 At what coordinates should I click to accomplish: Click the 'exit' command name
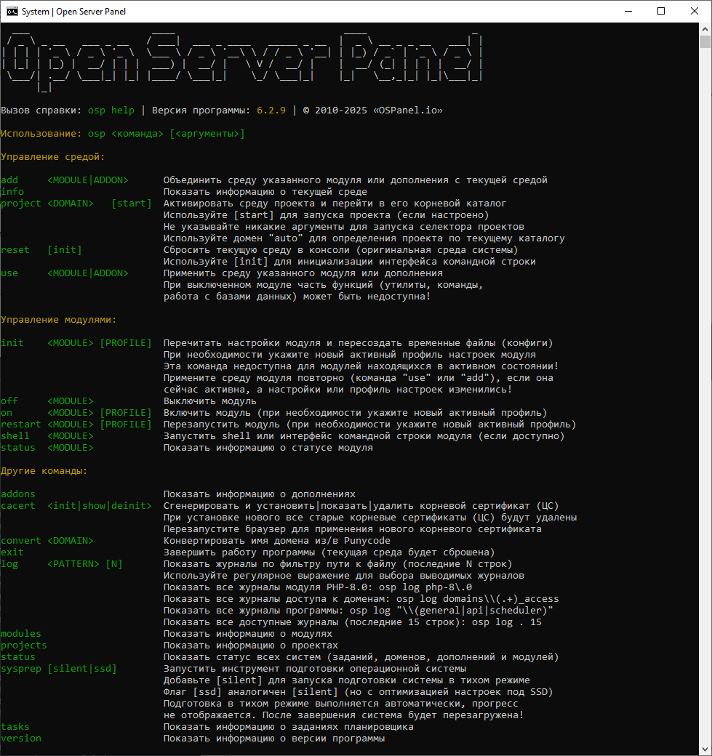[12, 552]
